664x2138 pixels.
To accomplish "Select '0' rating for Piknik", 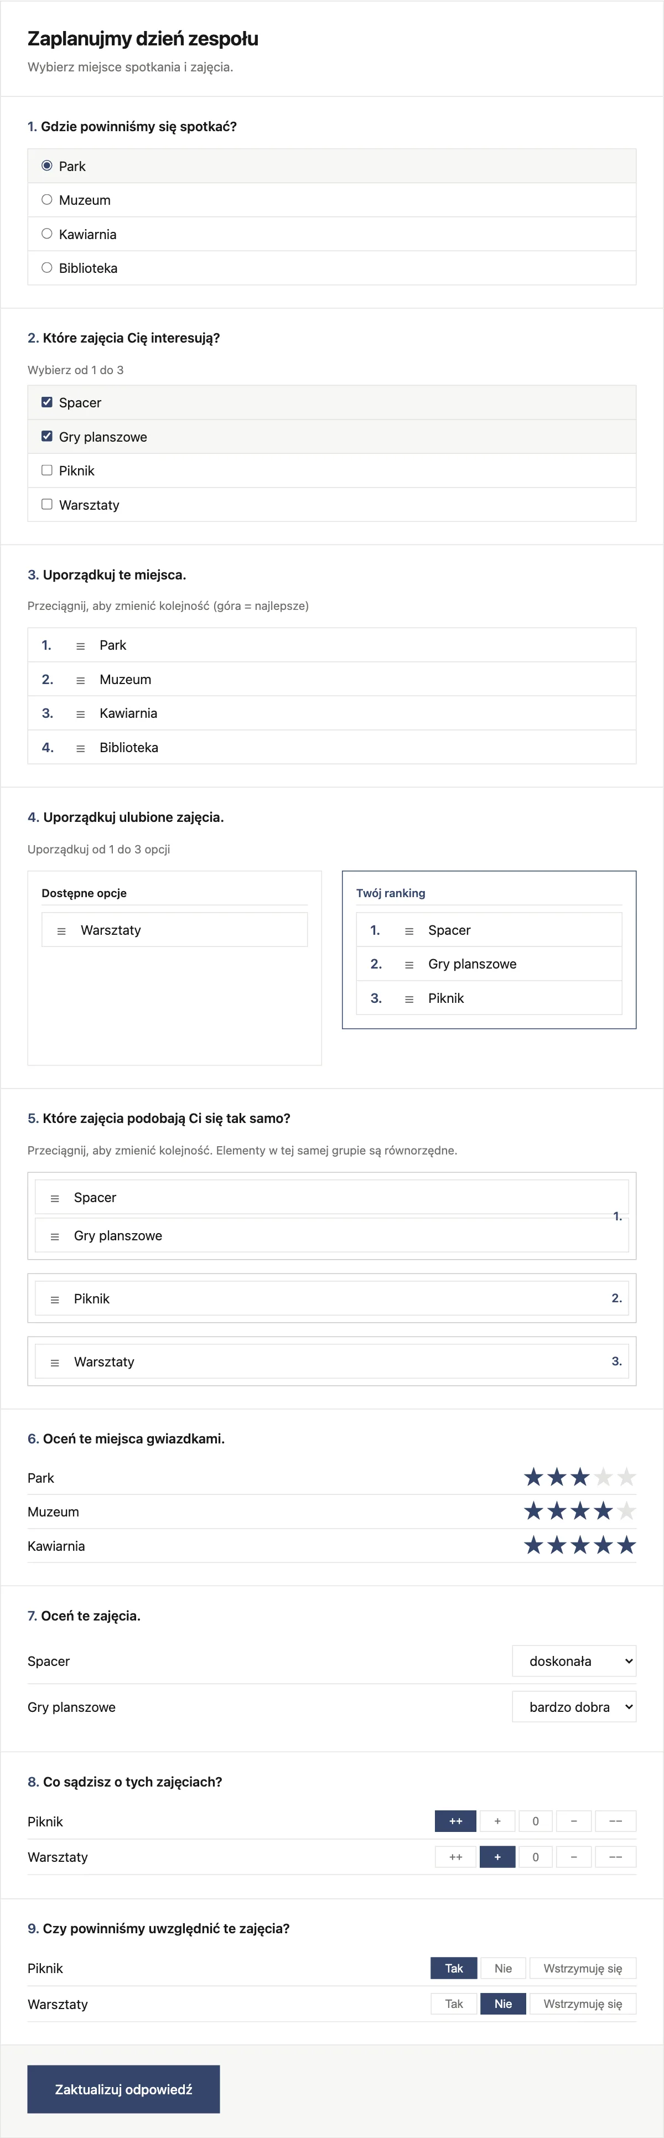I will point(536,1821).
